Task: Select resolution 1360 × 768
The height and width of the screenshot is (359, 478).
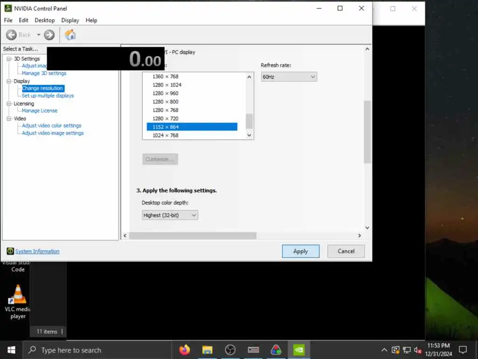Action: 192,77
